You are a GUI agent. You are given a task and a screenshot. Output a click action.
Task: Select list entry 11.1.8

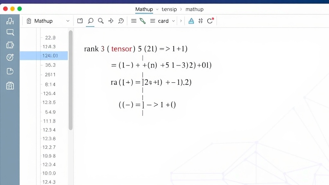[x=49, y=121]
